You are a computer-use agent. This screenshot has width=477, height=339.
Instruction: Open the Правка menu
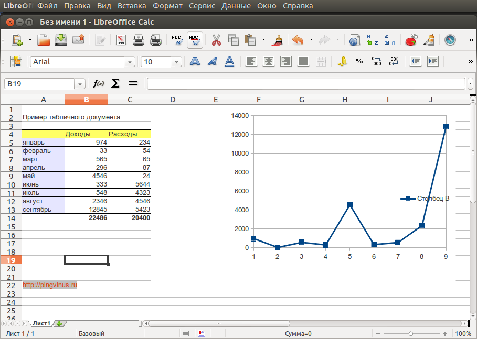tap(77, 6)
